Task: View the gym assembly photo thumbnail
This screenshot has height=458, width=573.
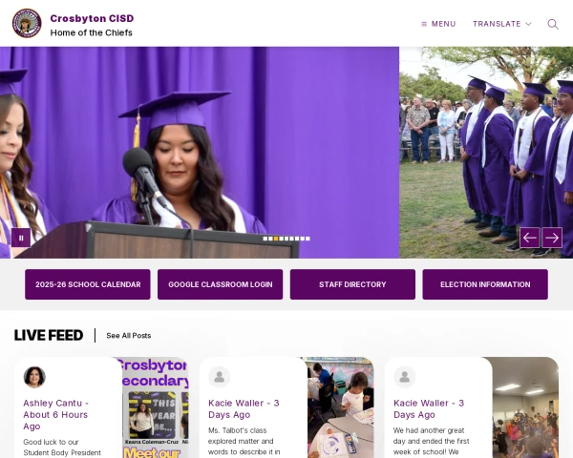Action: click(525, 407)
